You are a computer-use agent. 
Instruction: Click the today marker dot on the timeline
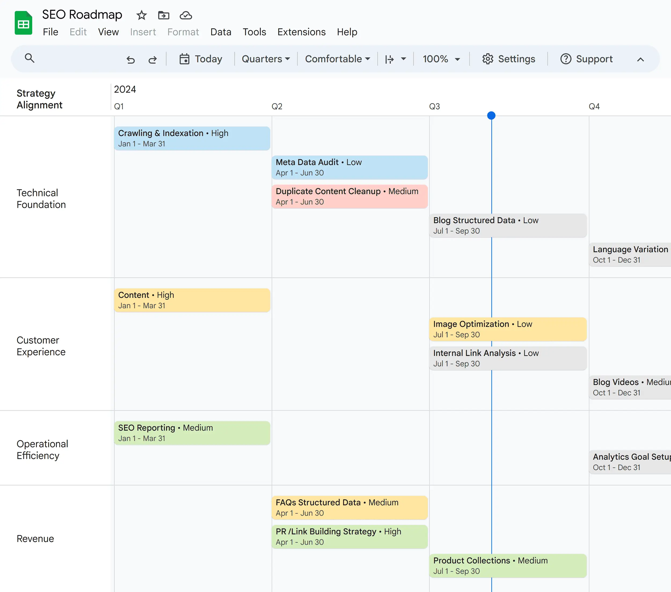(x=491, y=115)
